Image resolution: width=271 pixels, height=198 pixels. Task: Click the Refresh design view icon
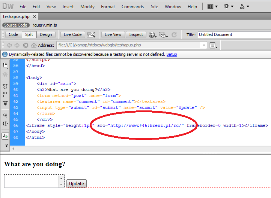174,35
